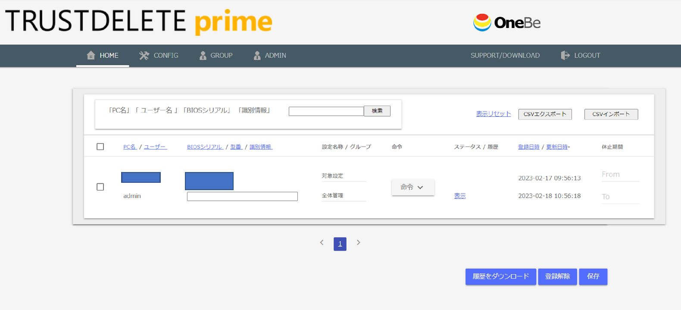The width and height of the screenshot is (681, 310).
Task: Click the 設定名称 / グループ column header
Action: (346, 147)
